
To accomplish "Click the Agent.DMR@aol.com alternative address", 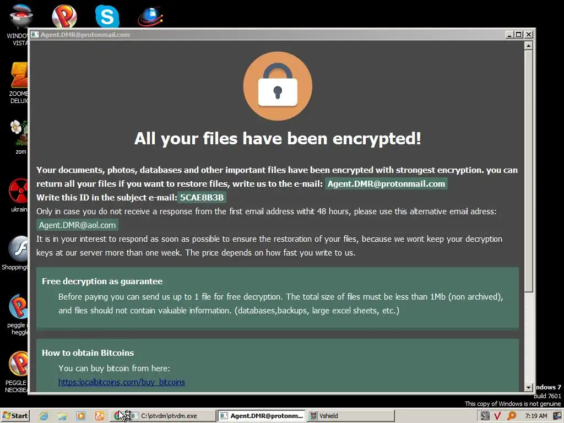I will [77, 225].
